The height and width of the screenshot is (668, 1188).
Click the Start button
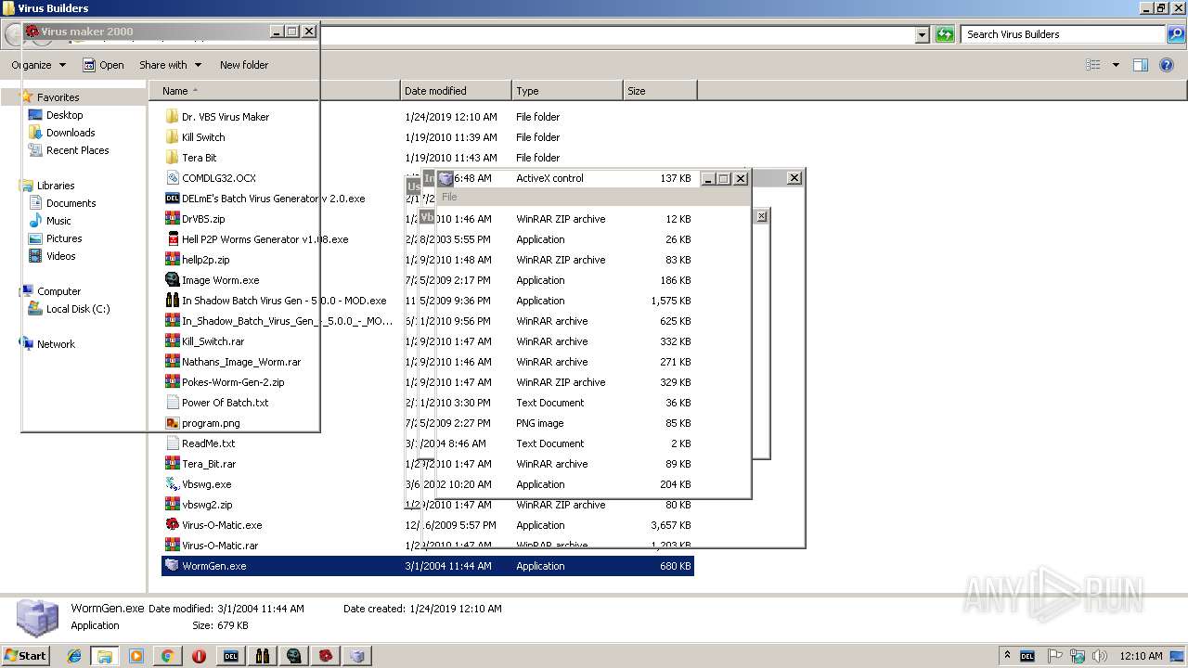pos(26,656)
